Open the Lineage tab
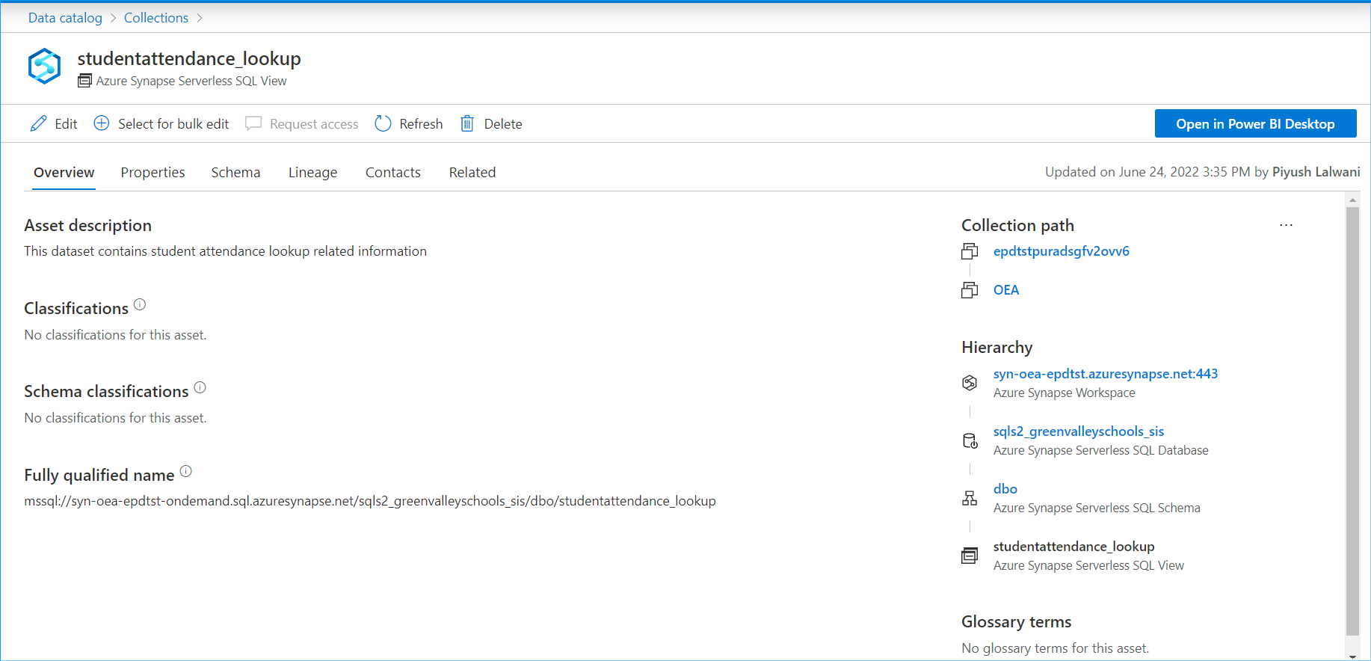The width and height of the screenshot is (1371, 661). [x=312, y=173]
